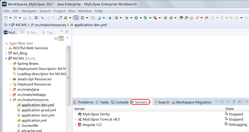Open the Navigate menu

point(29,11)
